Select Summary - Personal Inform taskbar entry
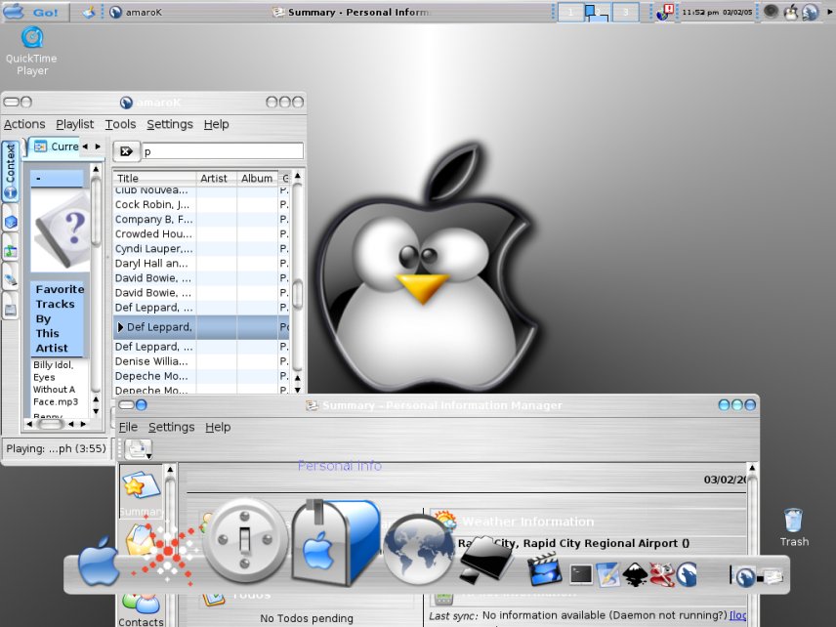Image resolution: width=836 pixels, height=627 pixels. 351,12
